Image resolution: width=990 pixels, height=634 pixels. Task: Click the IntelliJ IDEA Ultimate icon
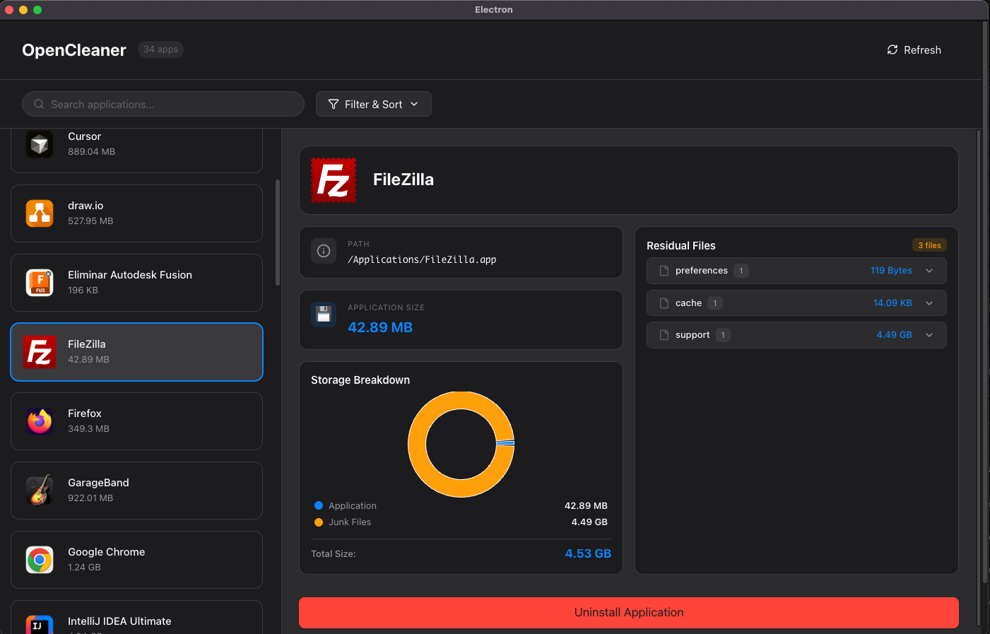point(40,626)
